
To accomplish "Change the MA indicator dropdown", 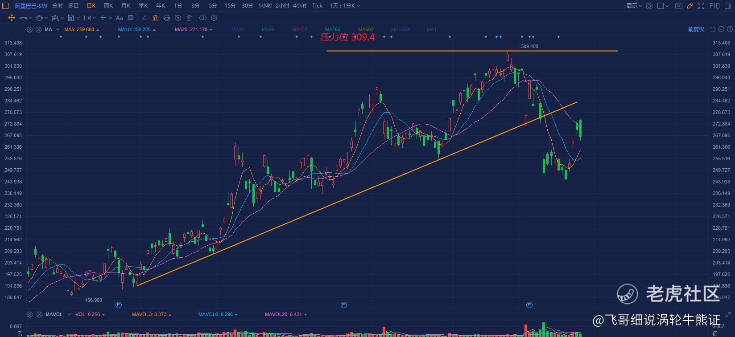I will (57, 29).
